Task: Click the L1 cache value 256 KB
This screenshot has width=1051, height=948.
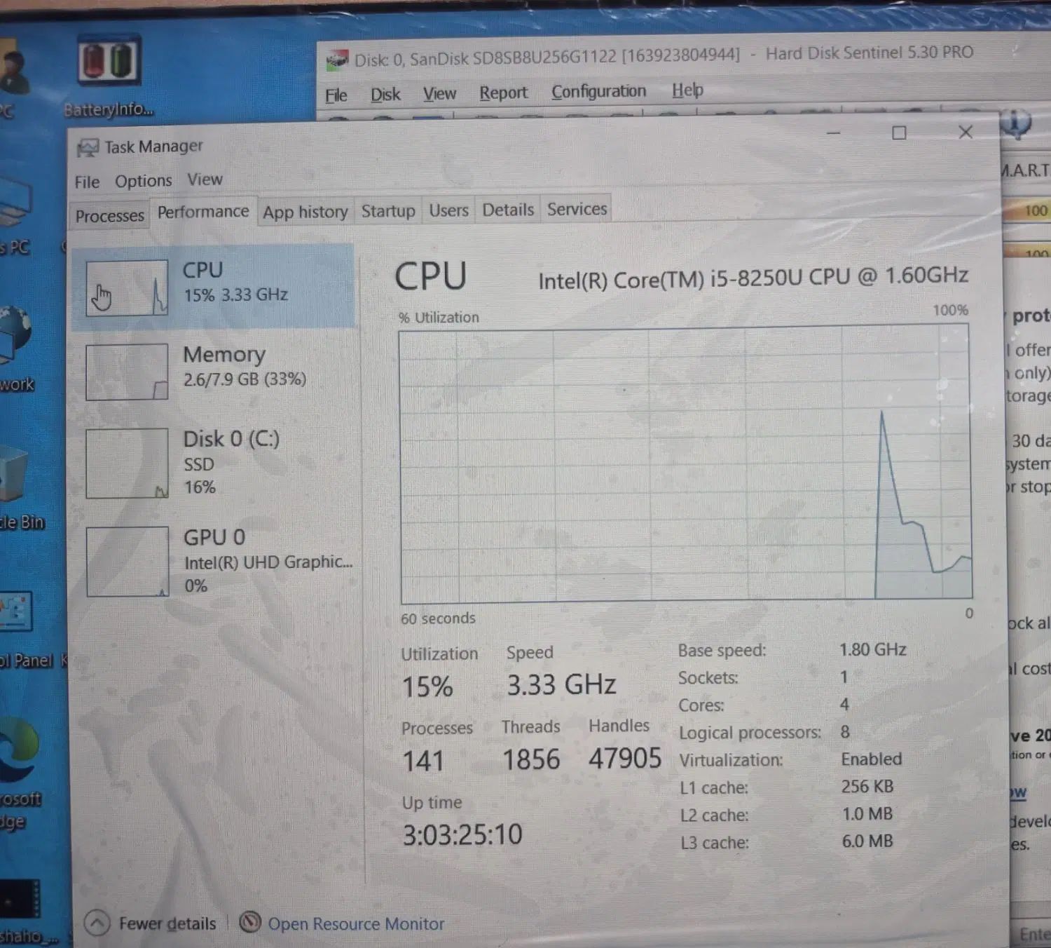Action: coord(867,787)
